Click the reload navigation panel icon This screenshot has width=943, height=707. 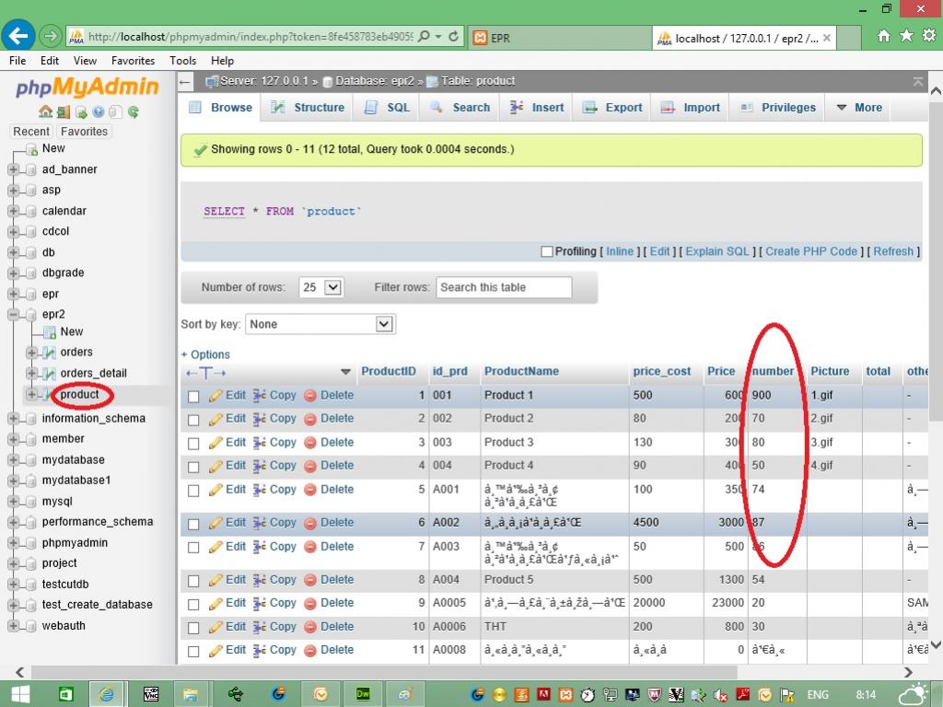pos(134,112)
